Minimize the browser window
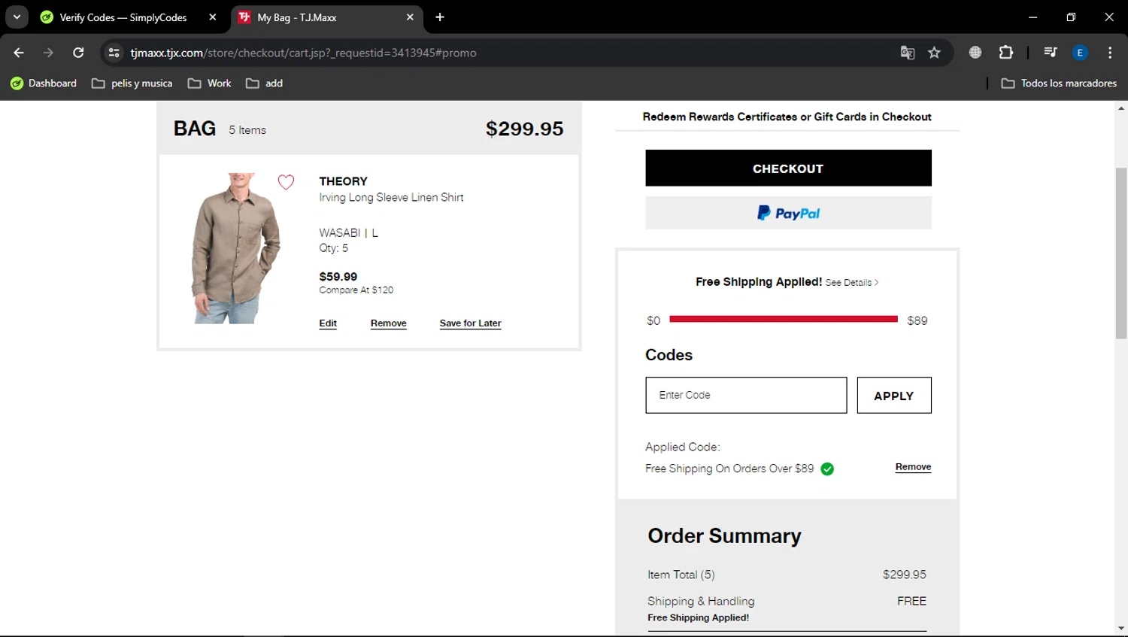This screenshot has width=1128, height=637. 1032,17
